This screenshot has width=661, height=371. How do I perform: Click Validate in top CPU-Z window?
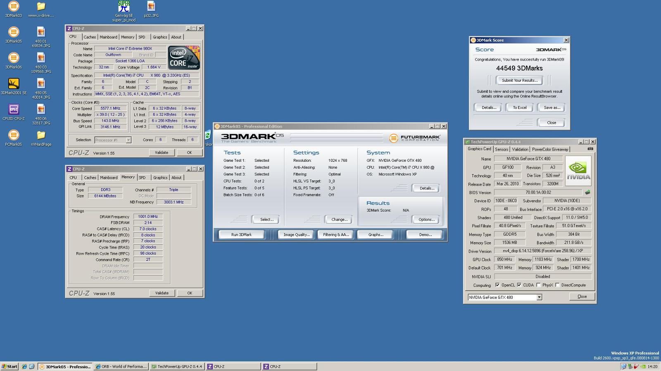[162, 153]
